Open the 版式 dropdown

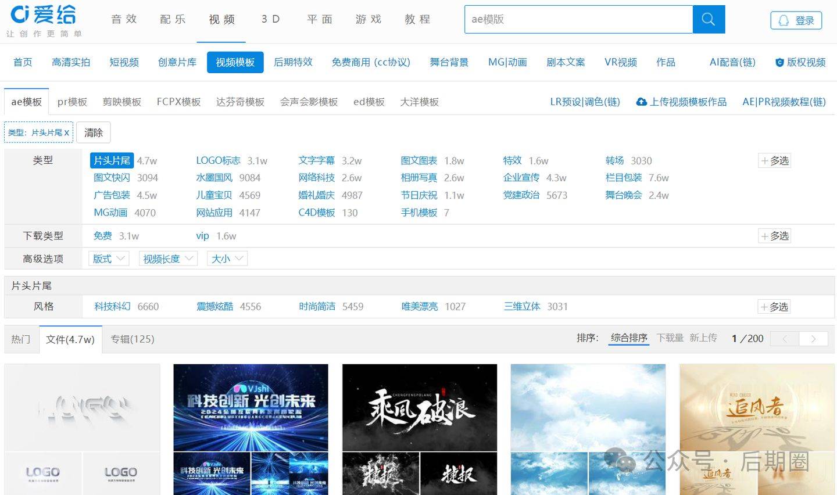(x=108, y=258)
